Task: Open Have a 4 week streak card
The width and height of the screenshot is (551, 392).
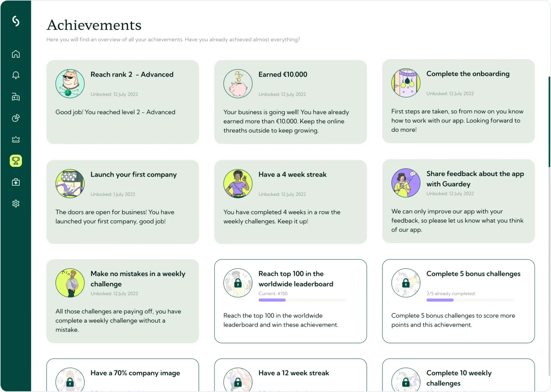Action: point(290,202)
